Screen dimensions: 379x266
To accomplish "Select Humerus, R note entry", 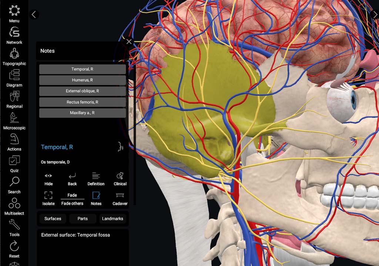I will pyautogui.click(x=83, y=80).
